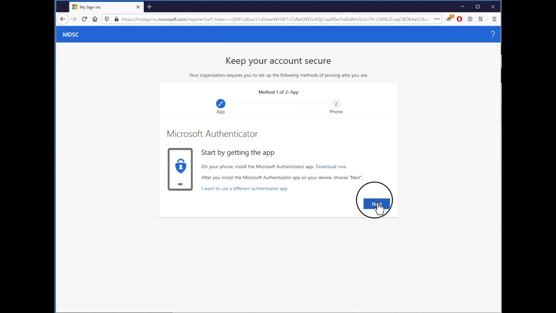Screen dimensions: 556x313
Task: Open the tracking protection shield
Action: point(107,19)
